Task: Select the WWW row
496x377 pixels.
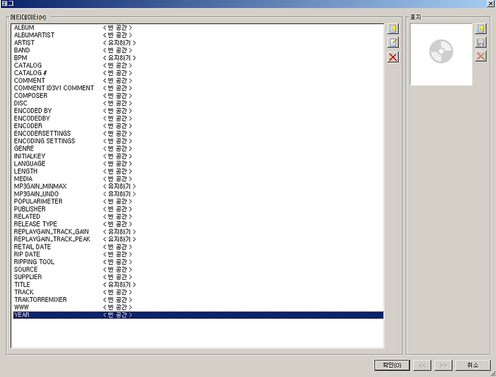Action: [198, 307]
